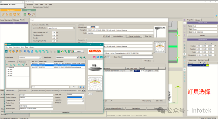Click the isolux diagram icon under Results
Image resolution: width=218 pixels, height=119 pixels.
[x=29, y=14]
